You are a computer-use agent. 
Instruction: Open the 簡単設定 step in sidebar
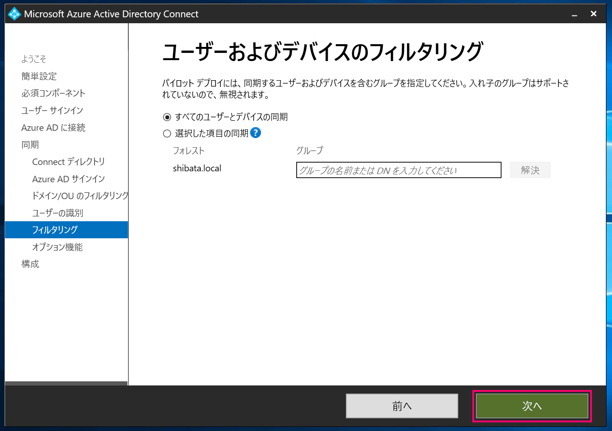[x=39, y=76]
